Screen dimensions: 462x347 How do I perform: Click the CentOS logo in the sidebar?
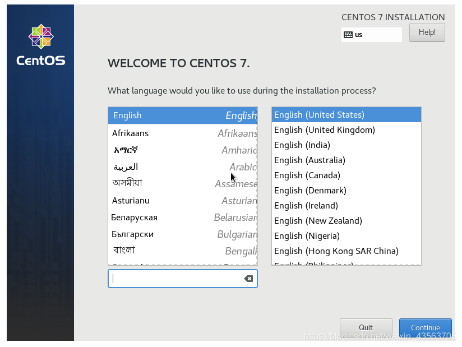coord(41,45)
